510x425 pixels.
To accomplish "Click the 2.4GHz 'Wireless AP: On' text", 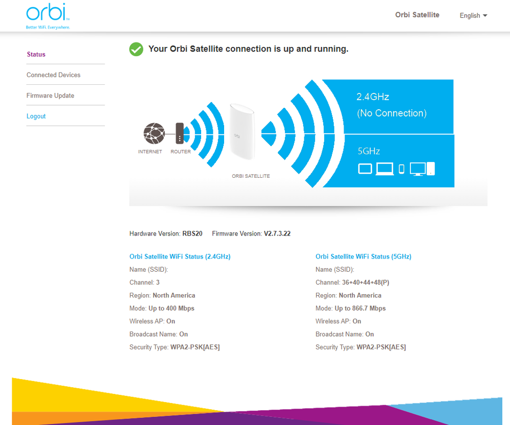I will [x=152, y=321].
